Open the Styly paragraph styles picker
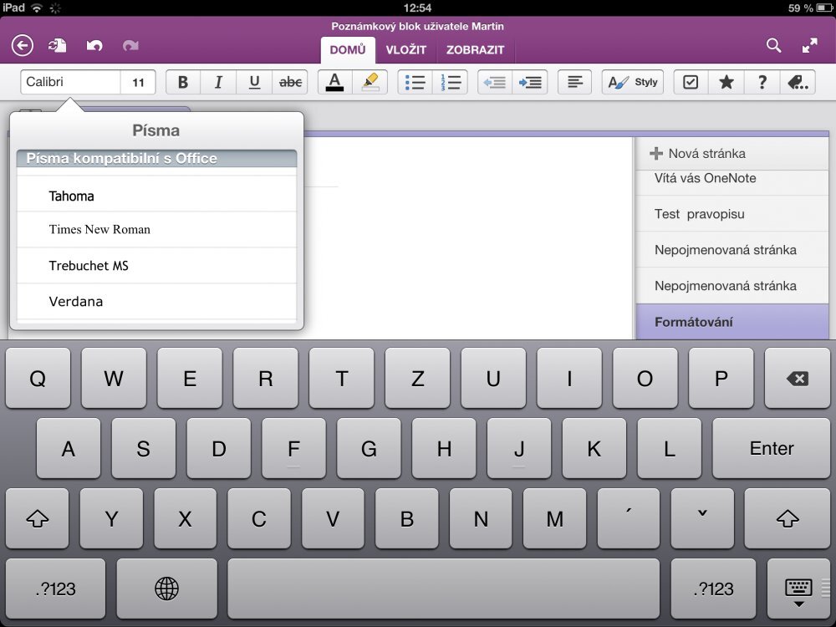Screen dimensions: 836x627 tap(633, 82)
